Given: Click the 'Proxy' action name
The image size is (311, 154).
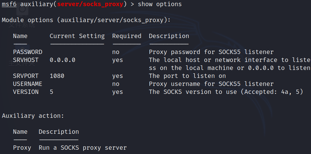Looking at the screenshot, I should coord(22,148).
